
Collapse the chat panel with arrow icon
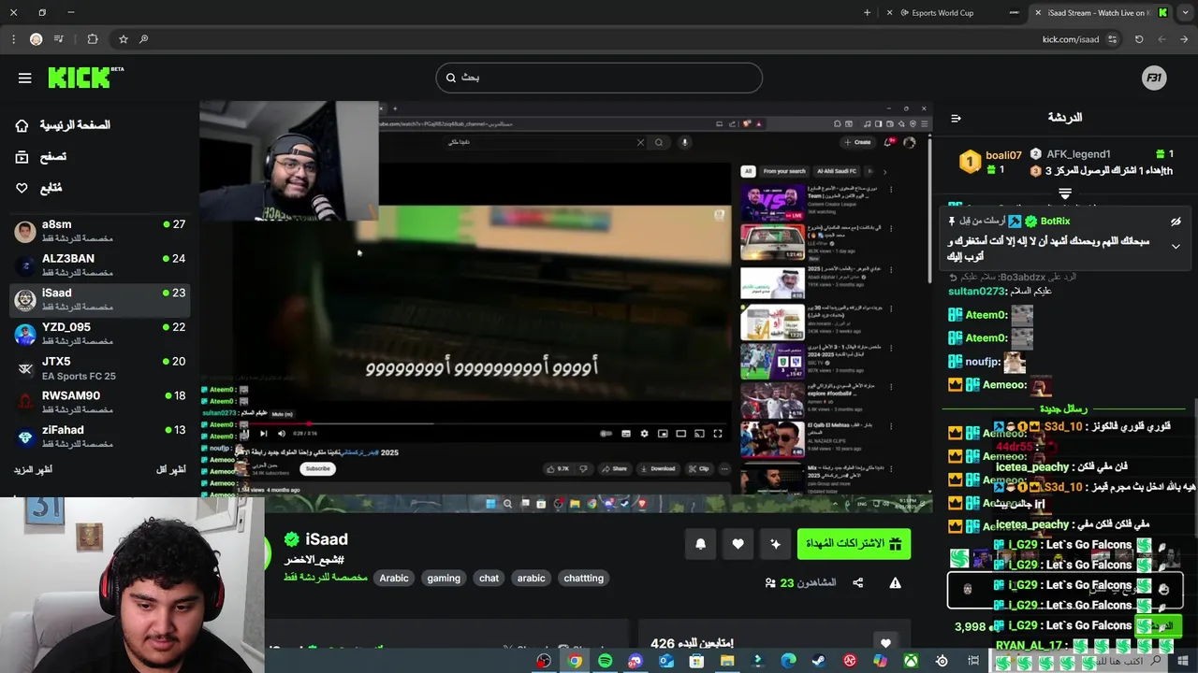[x=956, y=119]
